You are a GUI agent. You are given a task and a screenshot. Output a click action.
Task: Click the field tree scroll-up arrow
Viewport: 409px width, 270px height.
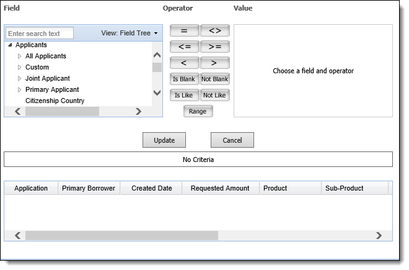[x=157, y=55]
